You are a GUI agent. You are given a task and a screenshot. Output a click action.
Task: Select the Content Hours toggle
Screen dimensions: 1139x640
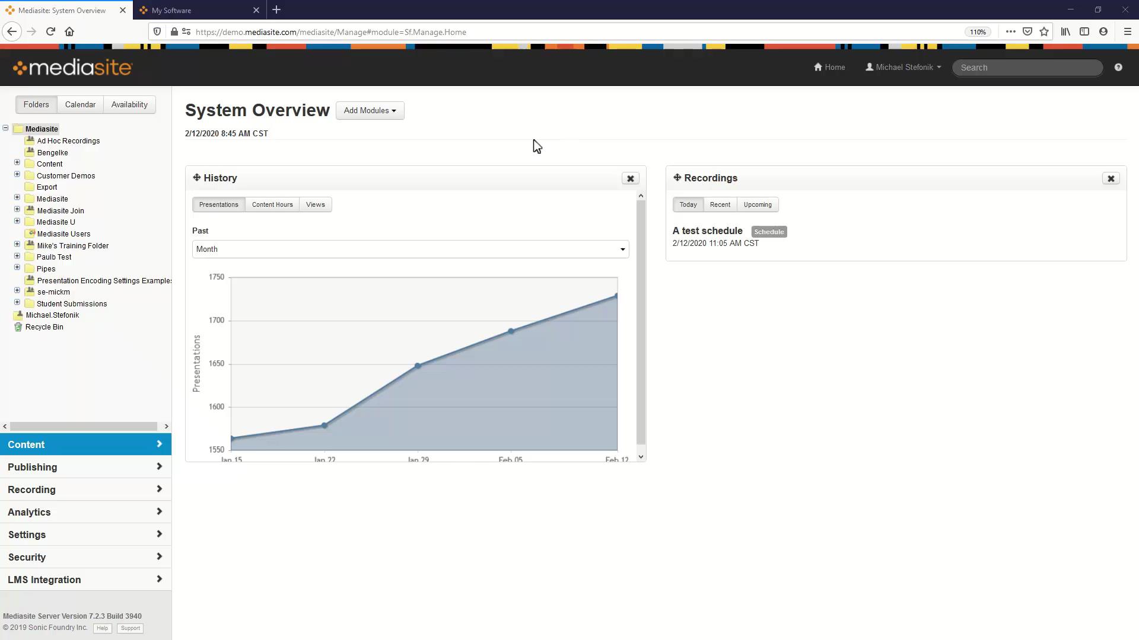point(272,205)
